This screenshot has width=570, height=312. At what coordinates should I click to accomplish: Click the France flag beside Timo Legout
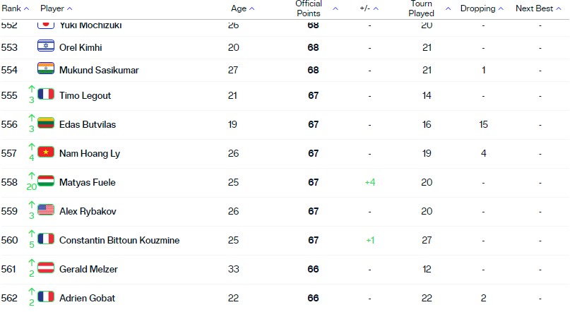click(x=46, y=94)
